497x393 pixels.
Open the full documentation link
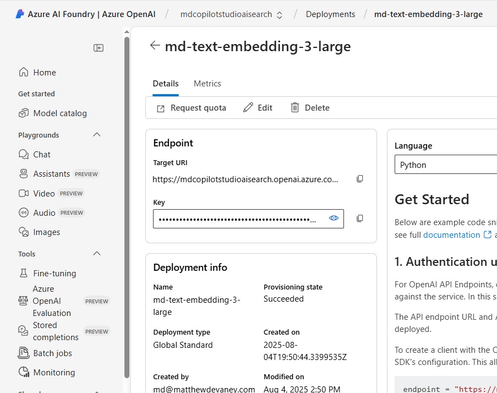tap(451, 235)
